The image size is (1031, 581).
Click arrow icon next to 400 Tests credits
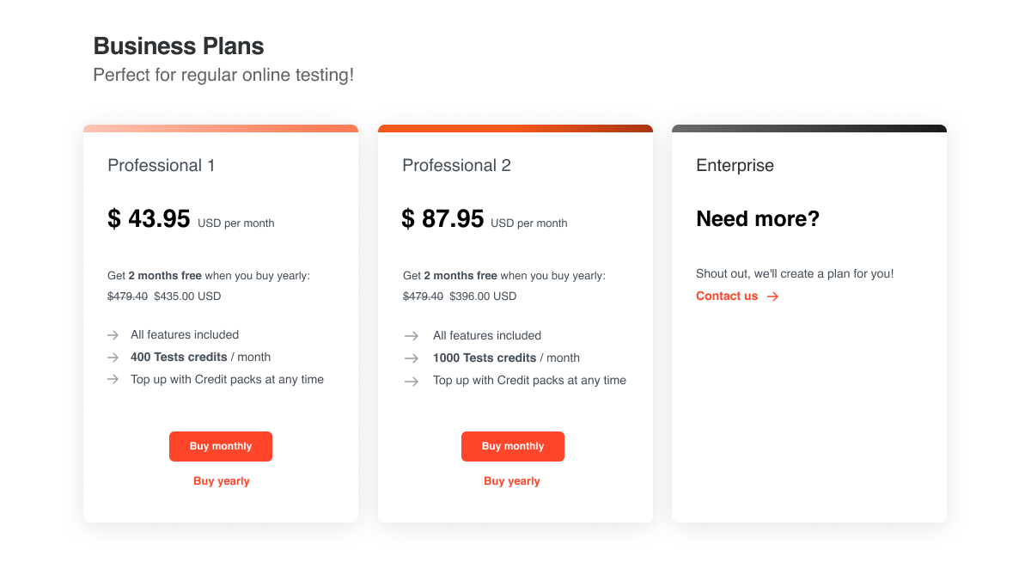click(x=113, y=358)
